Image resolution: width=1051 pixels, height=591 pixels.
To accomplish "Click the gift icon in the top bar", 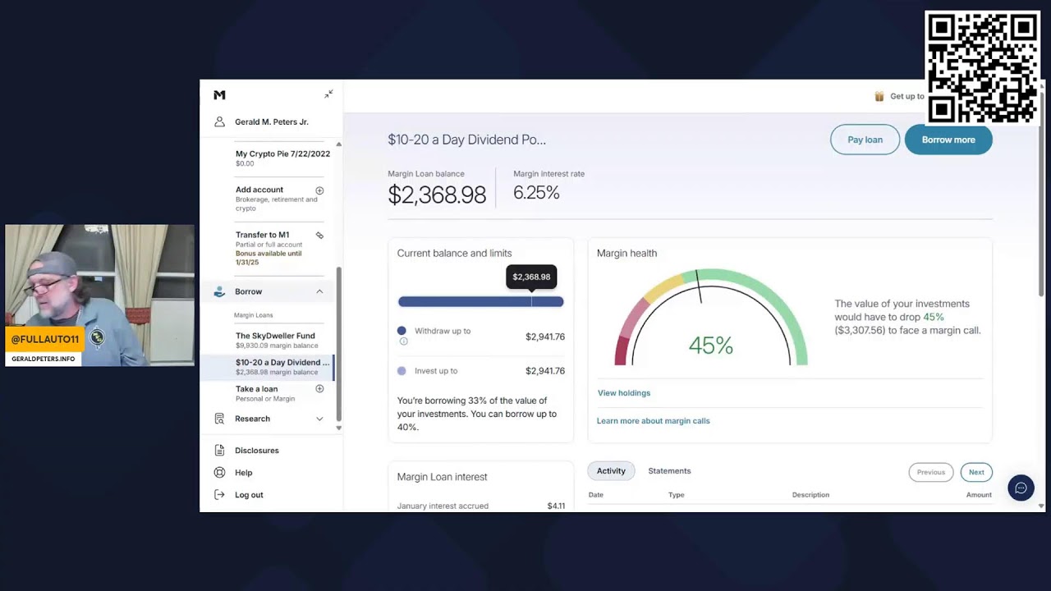I will [879, 96].
